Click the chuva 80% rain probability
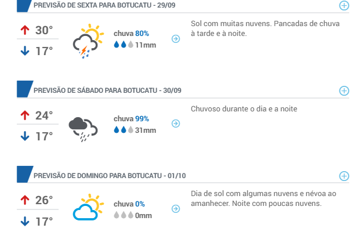 tap(131, 34)
